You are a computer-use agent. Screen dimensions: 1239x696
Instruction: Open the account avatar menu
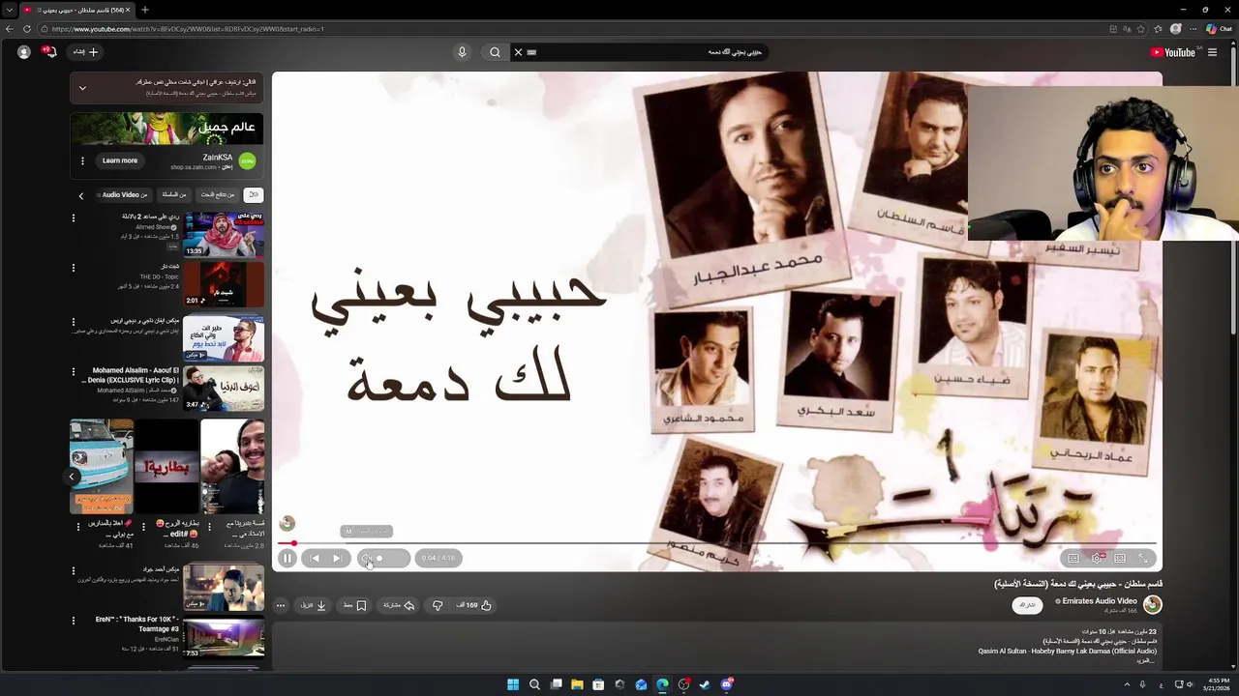[24, 52]
